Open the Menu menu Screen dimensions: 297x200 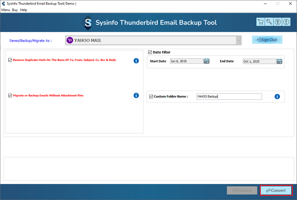tap(6, 10)
